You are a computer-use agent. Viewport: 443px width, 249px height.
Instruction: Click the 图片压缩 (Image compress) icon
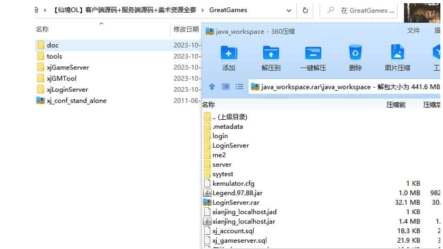point(397,52)
